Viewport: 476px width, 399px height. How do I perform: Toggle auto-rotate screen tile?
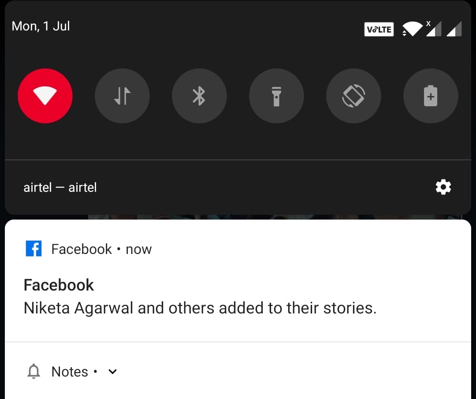[x=353, y=96]
